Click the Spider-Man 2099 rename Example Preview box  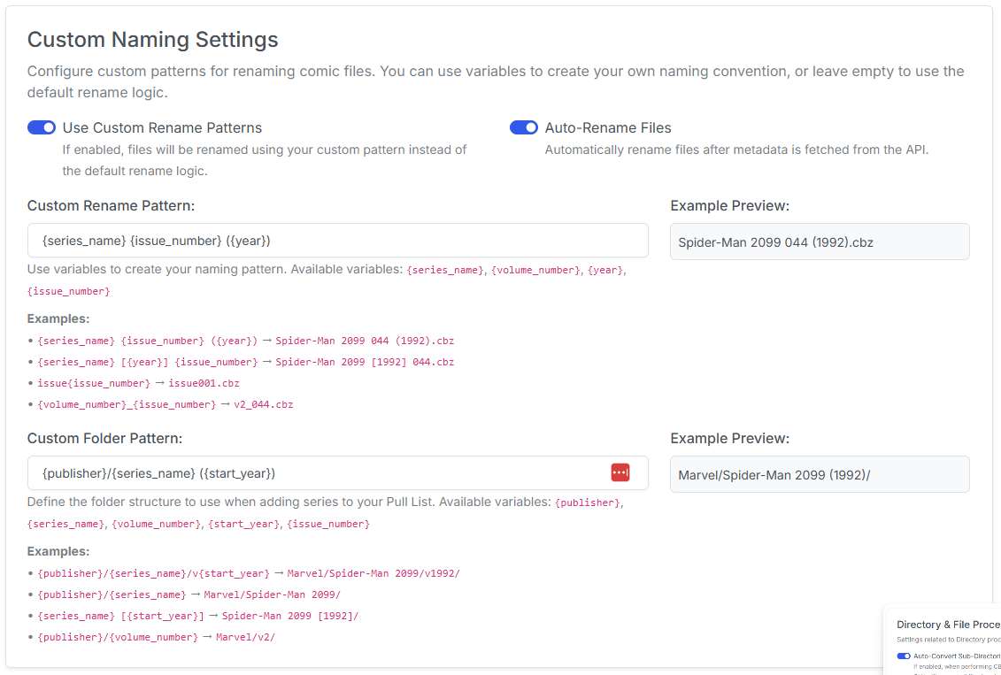pyautogui.click(x=819, y=242)
